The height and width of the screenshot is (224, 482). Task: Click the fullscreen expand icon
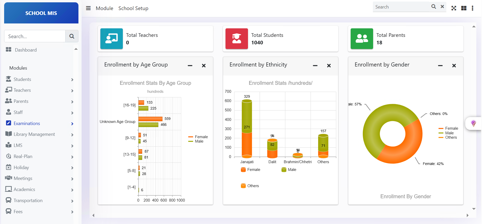pyautogui.click(x=454, y=8)
